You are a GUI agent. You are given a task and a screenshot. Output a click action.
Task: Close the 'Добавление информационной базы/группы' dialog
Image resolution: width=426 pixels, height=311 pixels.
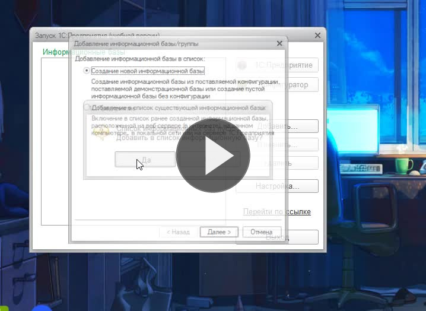[279, 43]
